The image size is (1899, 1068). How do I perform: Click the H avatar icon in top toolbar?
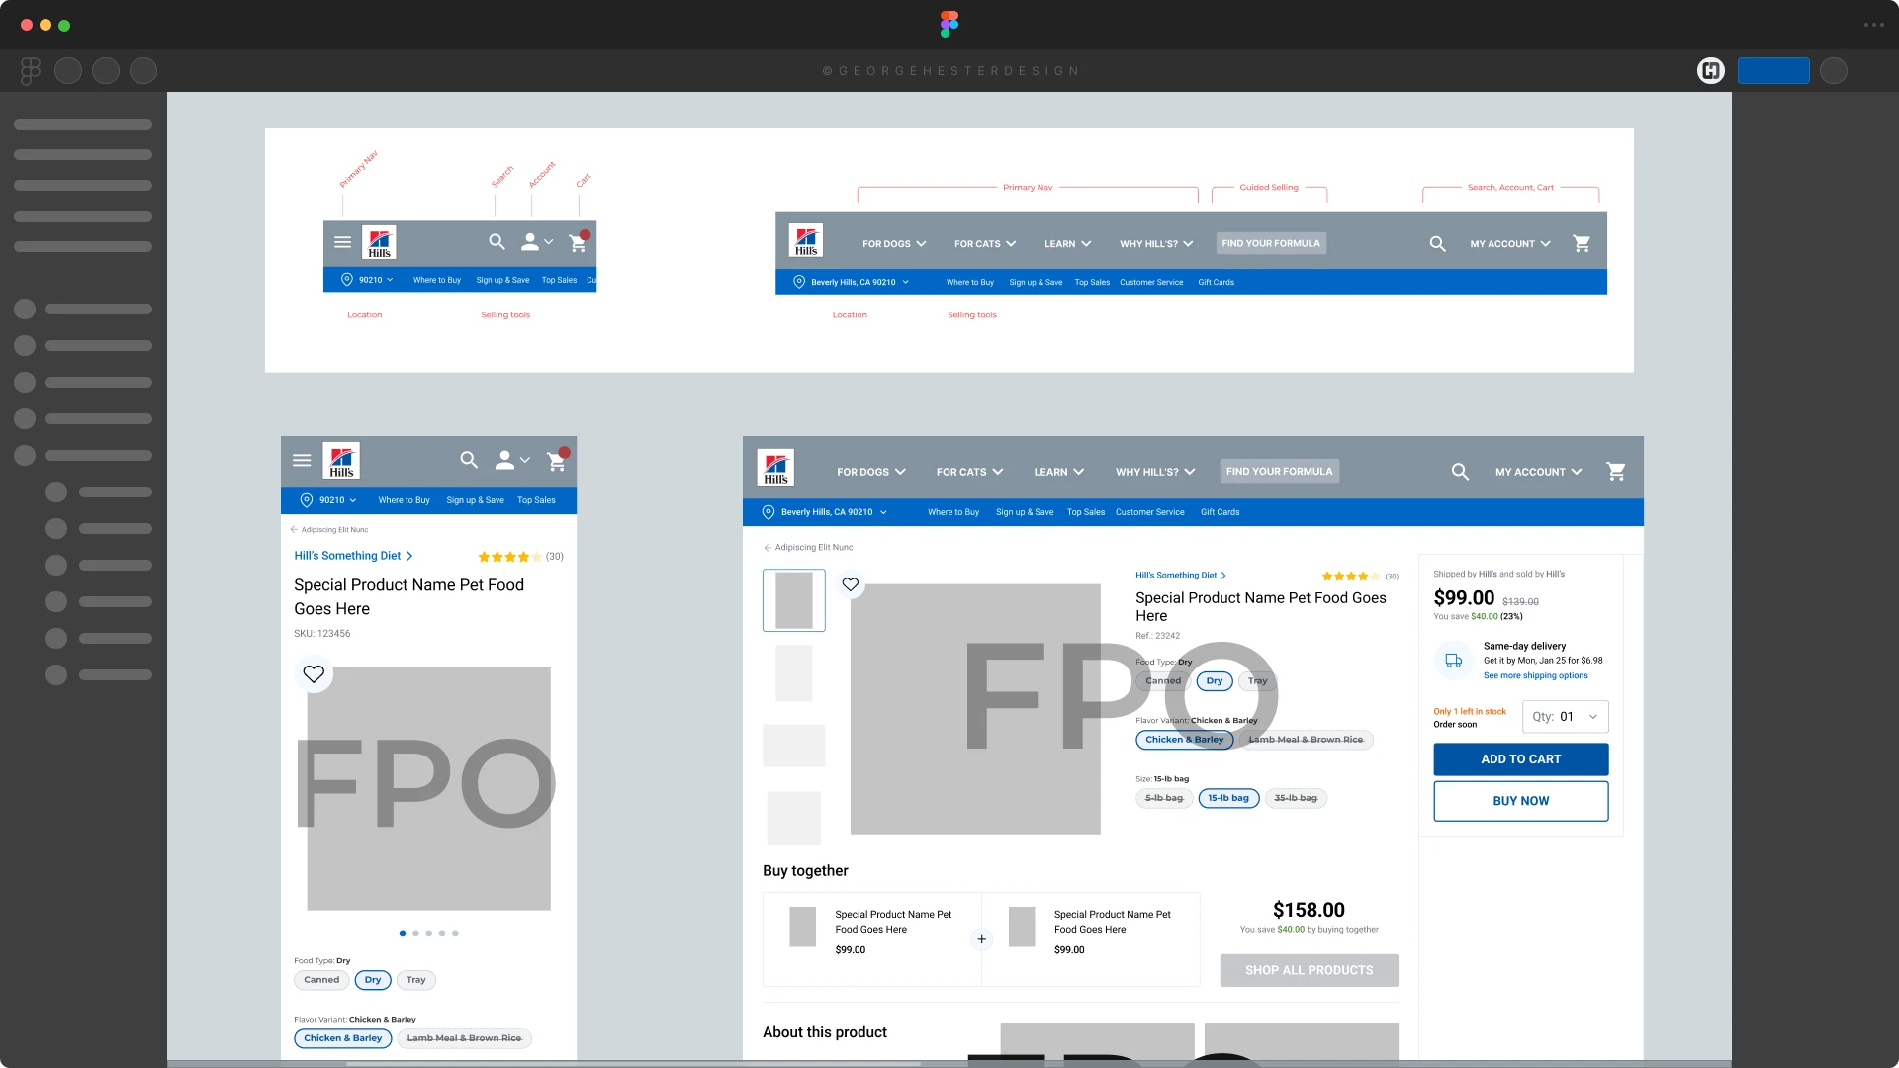coord(1711,70)
